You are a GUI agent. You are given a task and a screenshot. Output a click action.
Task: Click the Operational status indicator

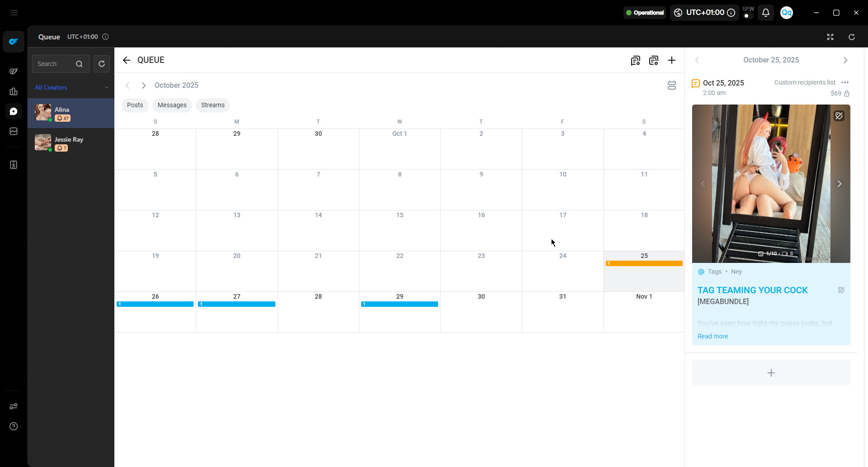click(x=645, y=13)
